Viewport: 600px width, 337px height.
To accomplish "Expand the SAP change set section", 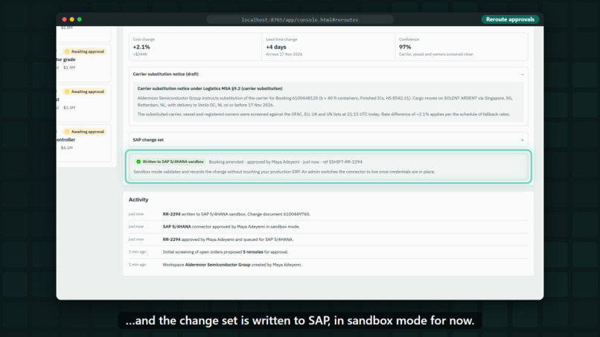I will pyautogui.click(x=523, y=140).
